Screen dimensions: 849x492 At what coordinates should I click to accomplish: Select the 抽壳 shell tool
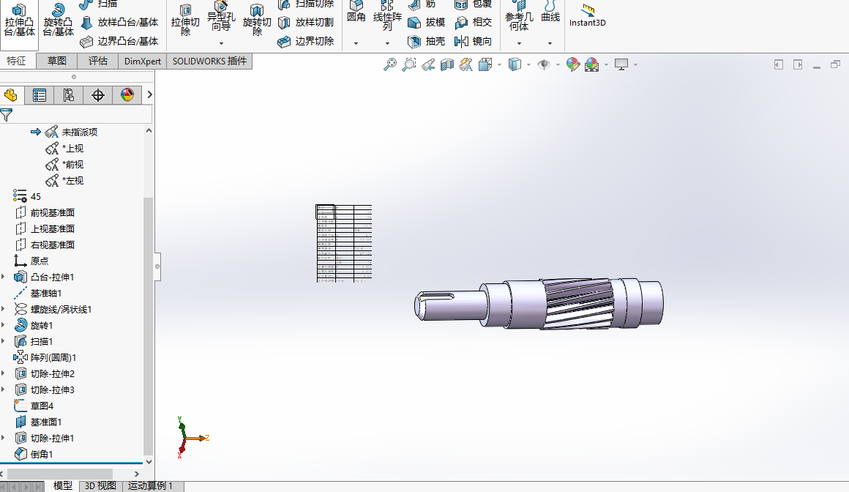click(426, 41)
